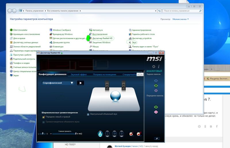Click the Control Panel refresh button

pyautogui.click(x=160, y=11)
